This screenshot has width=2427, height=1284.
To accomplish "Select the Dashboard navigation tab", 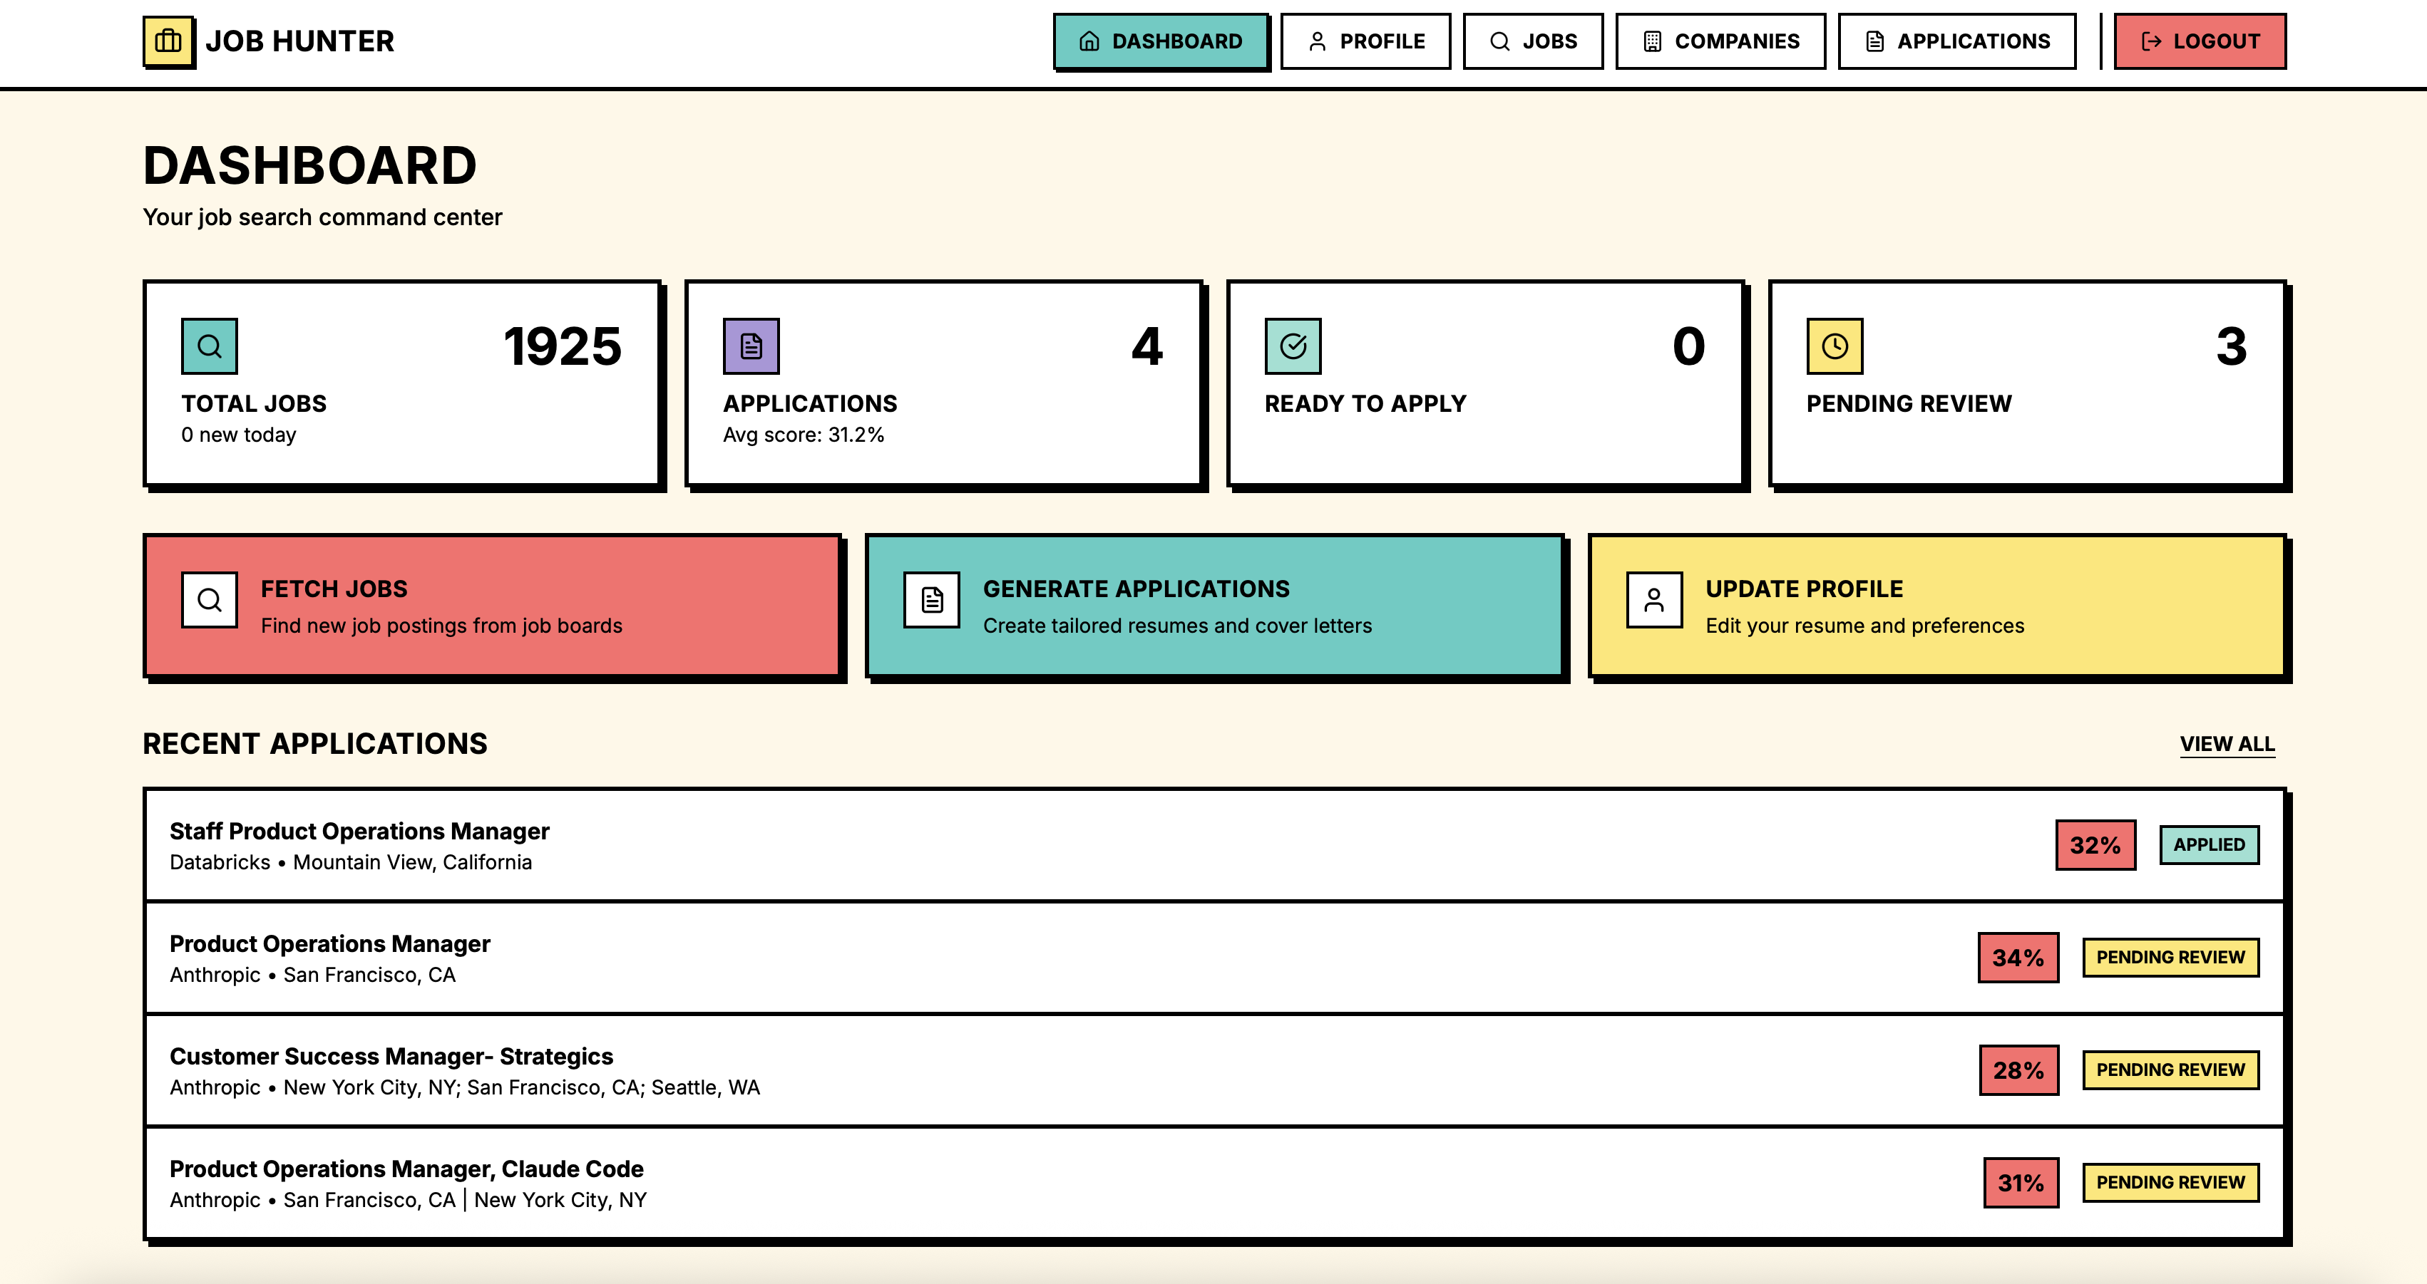I will pyautogui.click(x=1161, y=41).
